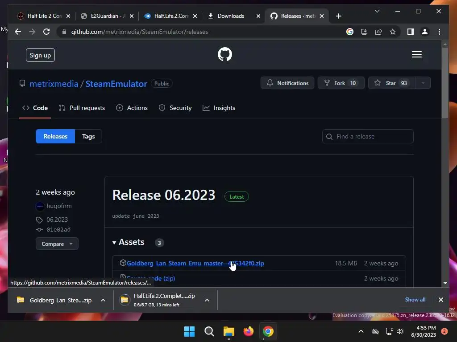Image resolution: width=457 pixels, height=342 pixels.
Task: Click the GitHub Octocat logo
Action: pos(225,54)
